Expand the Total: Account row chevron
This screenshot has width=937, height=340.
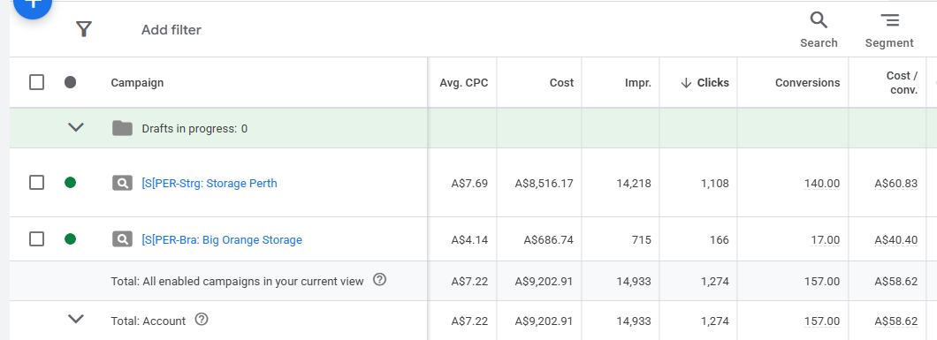(76, 319)
